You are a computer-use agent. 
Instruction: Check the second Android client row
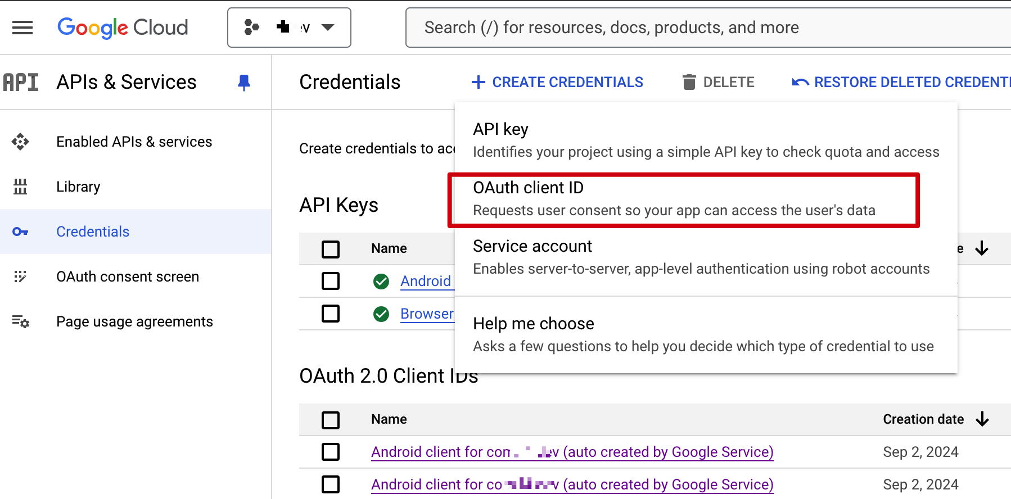331,484
